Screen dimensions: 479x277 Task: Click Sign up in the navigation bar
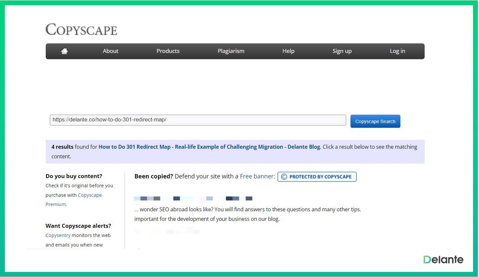342,51
